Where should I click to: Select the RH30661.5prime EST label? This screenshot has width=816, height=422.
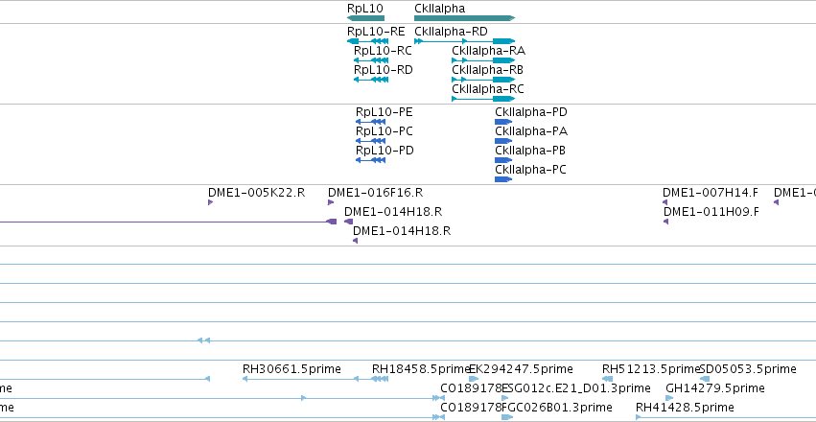pos(291,369)
